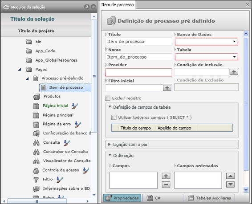Click the Consulta binoculars icon

(x=37, y=142)
